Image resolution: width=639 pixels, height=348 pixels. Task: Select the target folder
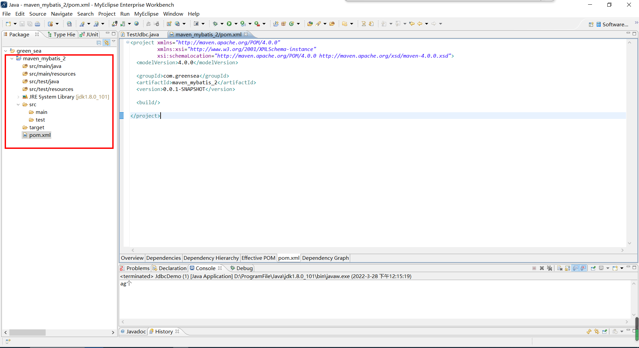(33, 128)
